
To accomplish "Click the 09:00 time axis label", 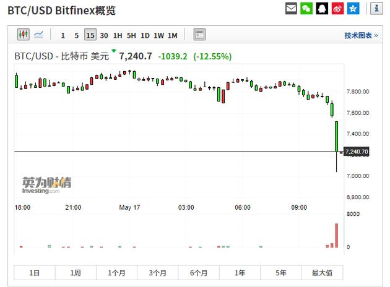I will (299, 207).
